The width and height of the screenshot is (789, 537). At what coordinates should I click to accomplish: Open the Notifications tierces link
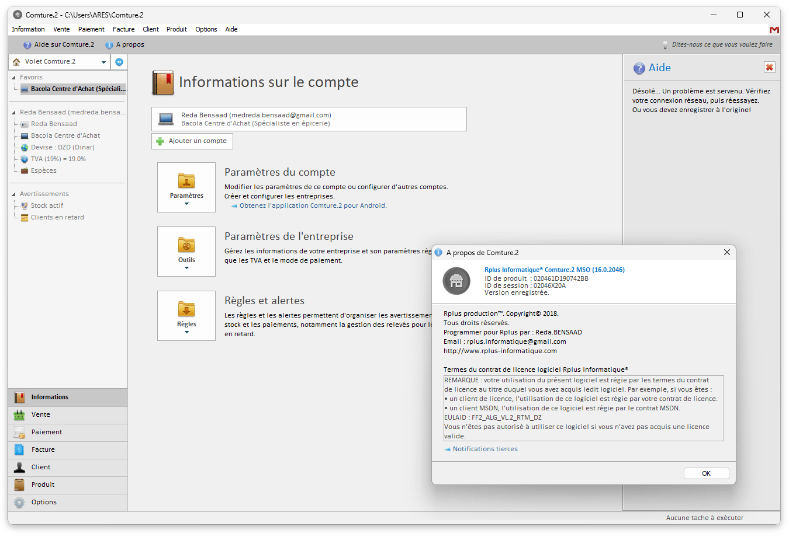pos(485,449)
